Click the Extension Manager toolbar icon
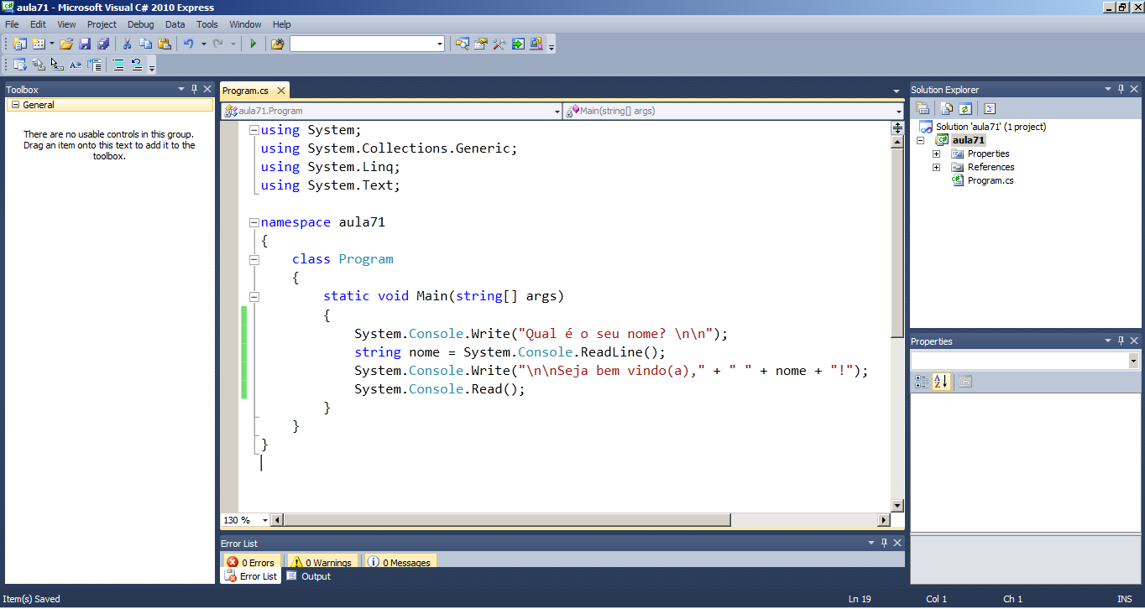1145x609 pixels. 536,44
